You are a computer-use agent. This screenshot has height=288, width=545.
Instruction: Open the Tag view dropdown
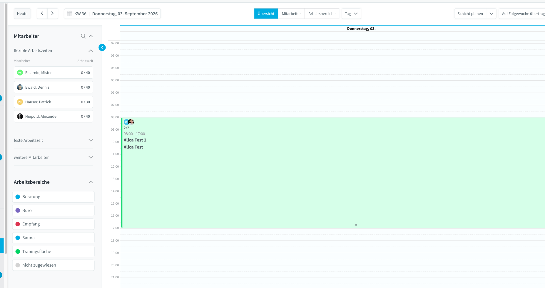(351, 14)
